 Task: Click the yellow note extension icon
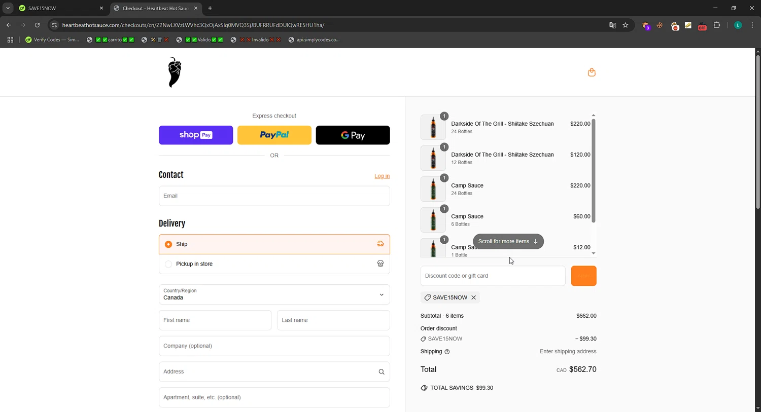(x=688, y=25)
